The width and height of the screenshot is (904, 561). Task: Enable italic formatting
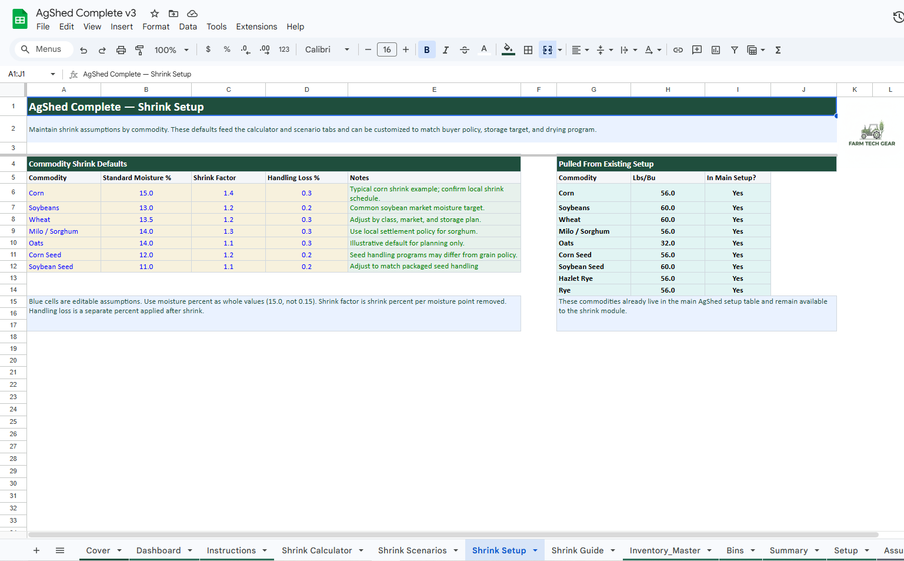tap(445, 49)
